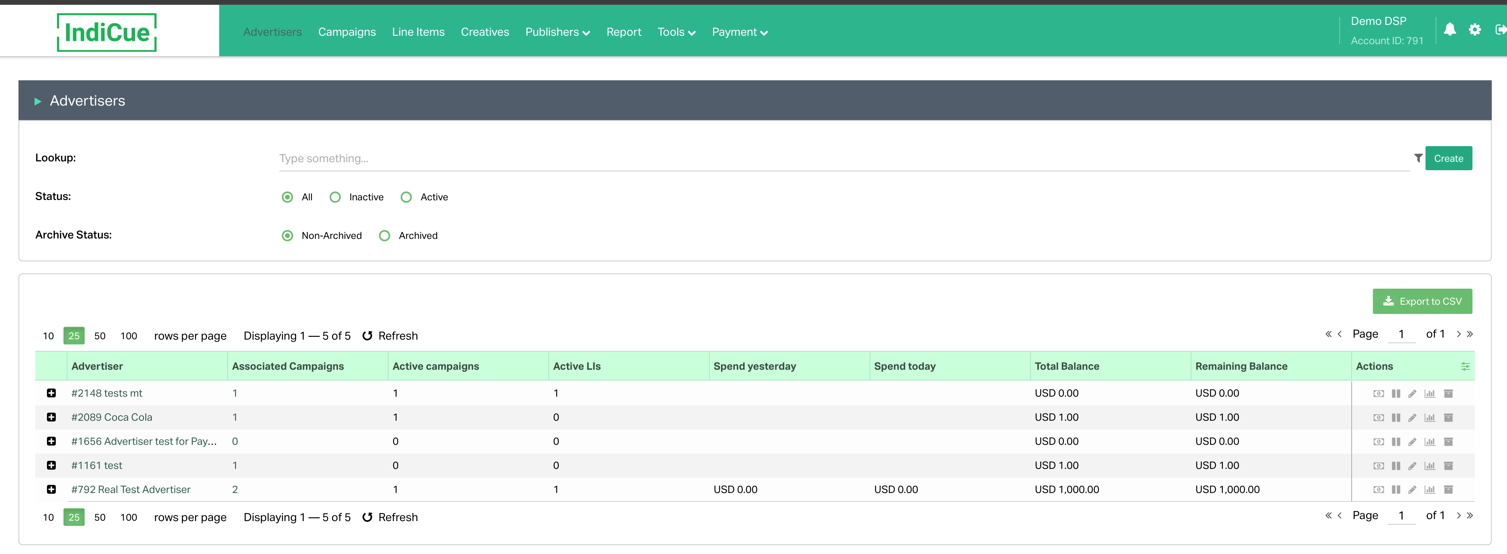Screen dimensions: 1507x554
Task: Archive advertiser #1161 test
Action: coord(1448,466)
